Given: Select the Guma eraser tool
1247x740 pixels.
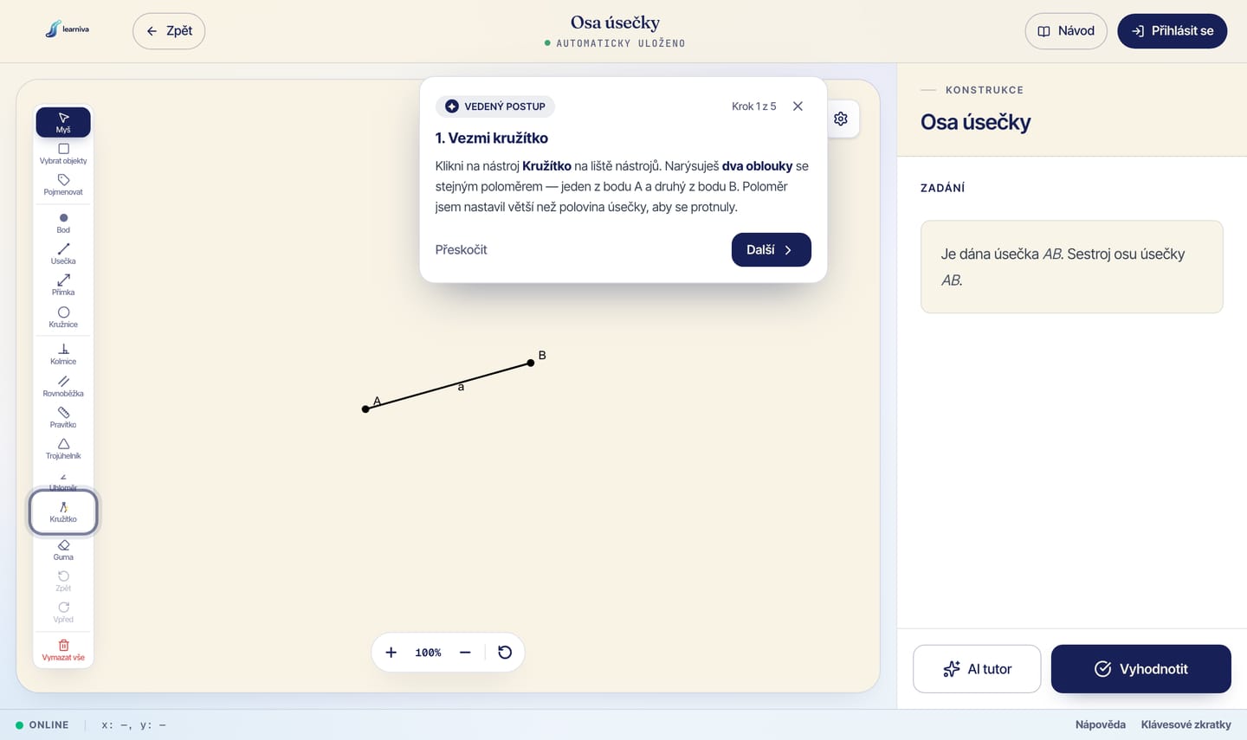Looking at the screenshot, I should pos(63,550).
